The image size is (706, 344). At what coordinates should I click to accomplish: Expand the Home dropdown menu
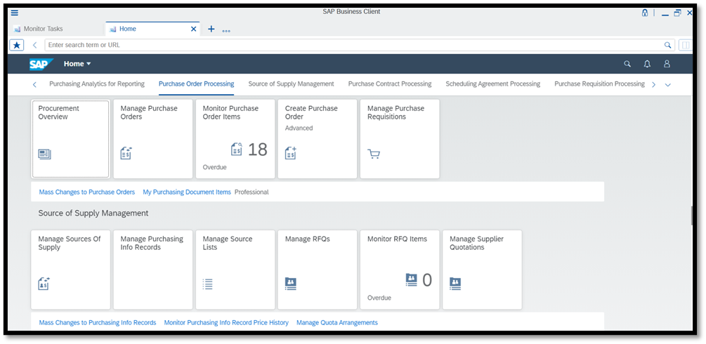click(77, 64)
